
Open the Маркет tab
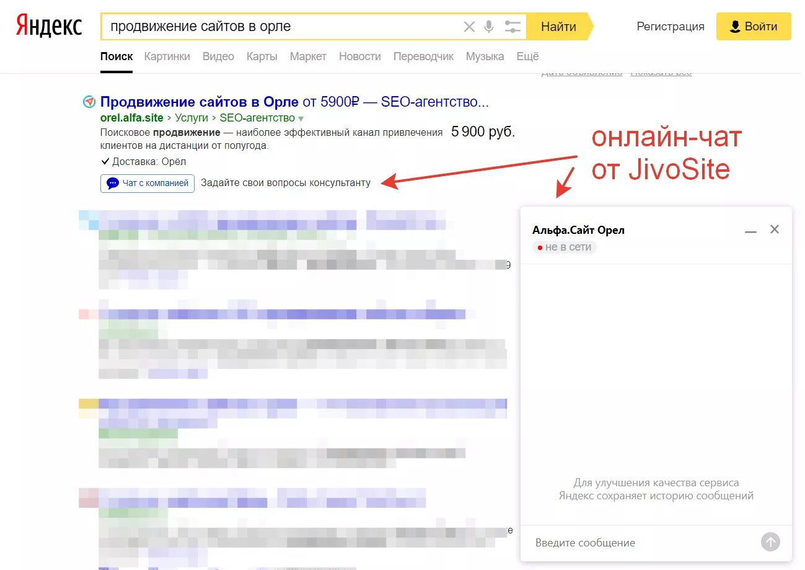coord(308,56)
